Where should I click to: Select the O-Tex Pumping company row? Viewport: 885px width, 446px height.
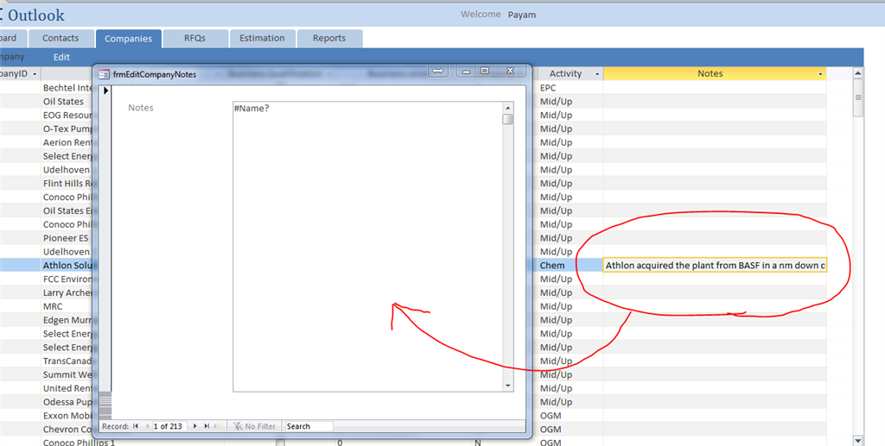(x=67, y=129)
